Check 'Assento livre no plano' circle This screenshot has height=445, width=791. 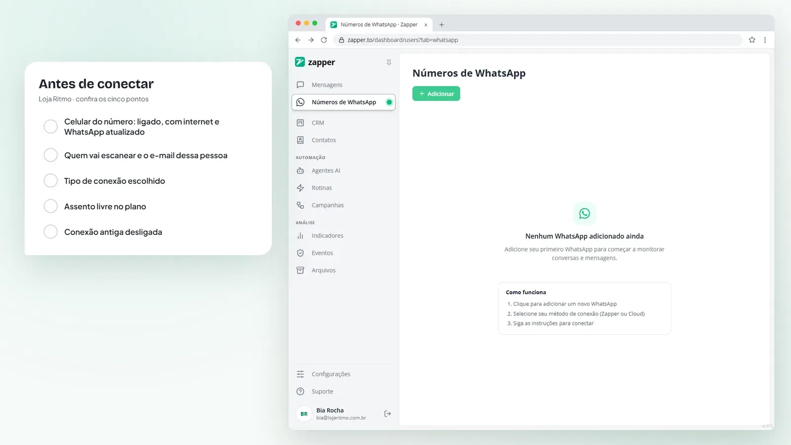tap(50, 206)
